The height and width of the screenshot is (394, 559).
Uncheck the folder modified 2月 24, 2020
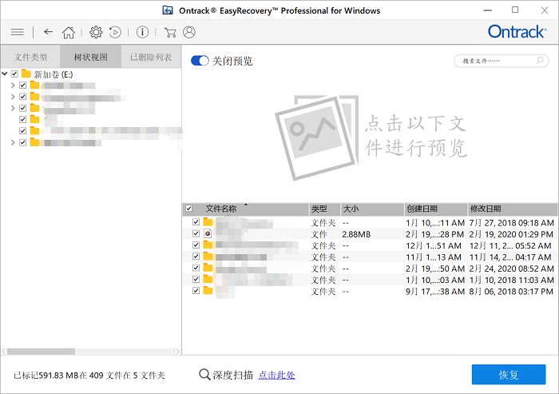196,268
